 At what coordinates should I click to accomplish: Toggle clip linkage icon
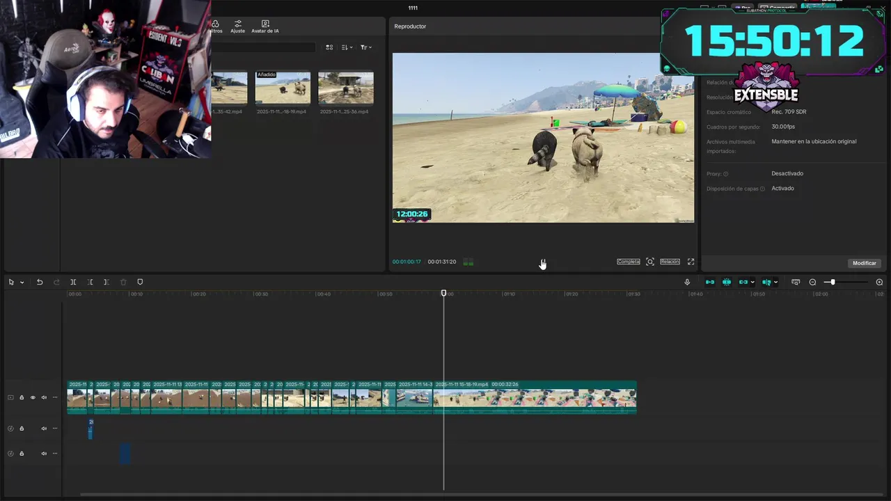point(743,282)
